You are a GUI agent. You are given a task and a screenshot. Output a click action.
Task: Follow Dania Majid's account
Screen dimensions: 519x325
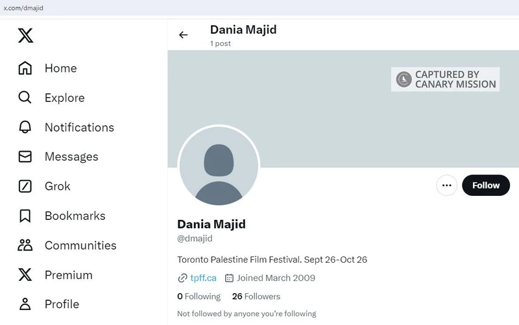[x=485, y=185]
